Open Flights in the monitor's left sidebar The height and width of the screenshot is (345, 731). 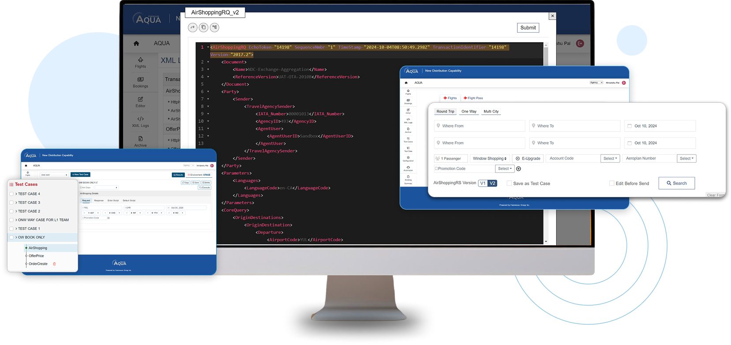pyautogui.click(x=140, y=63)
